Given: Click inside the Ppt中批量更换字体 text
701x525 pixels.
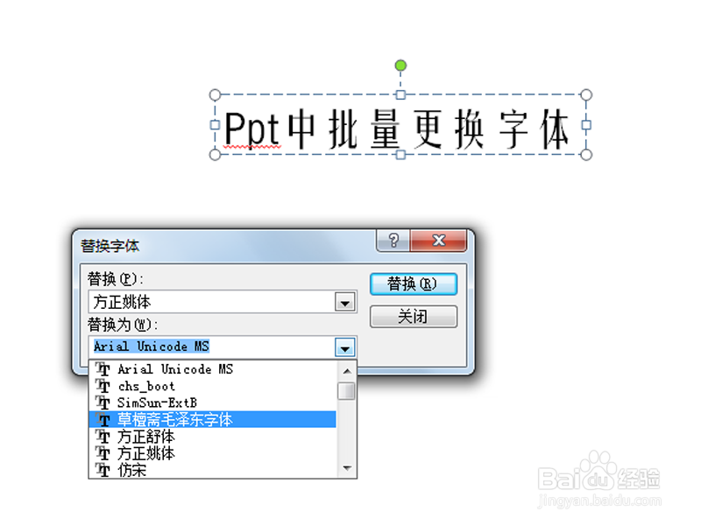Looking at the screenshot, I should (397, 129).
